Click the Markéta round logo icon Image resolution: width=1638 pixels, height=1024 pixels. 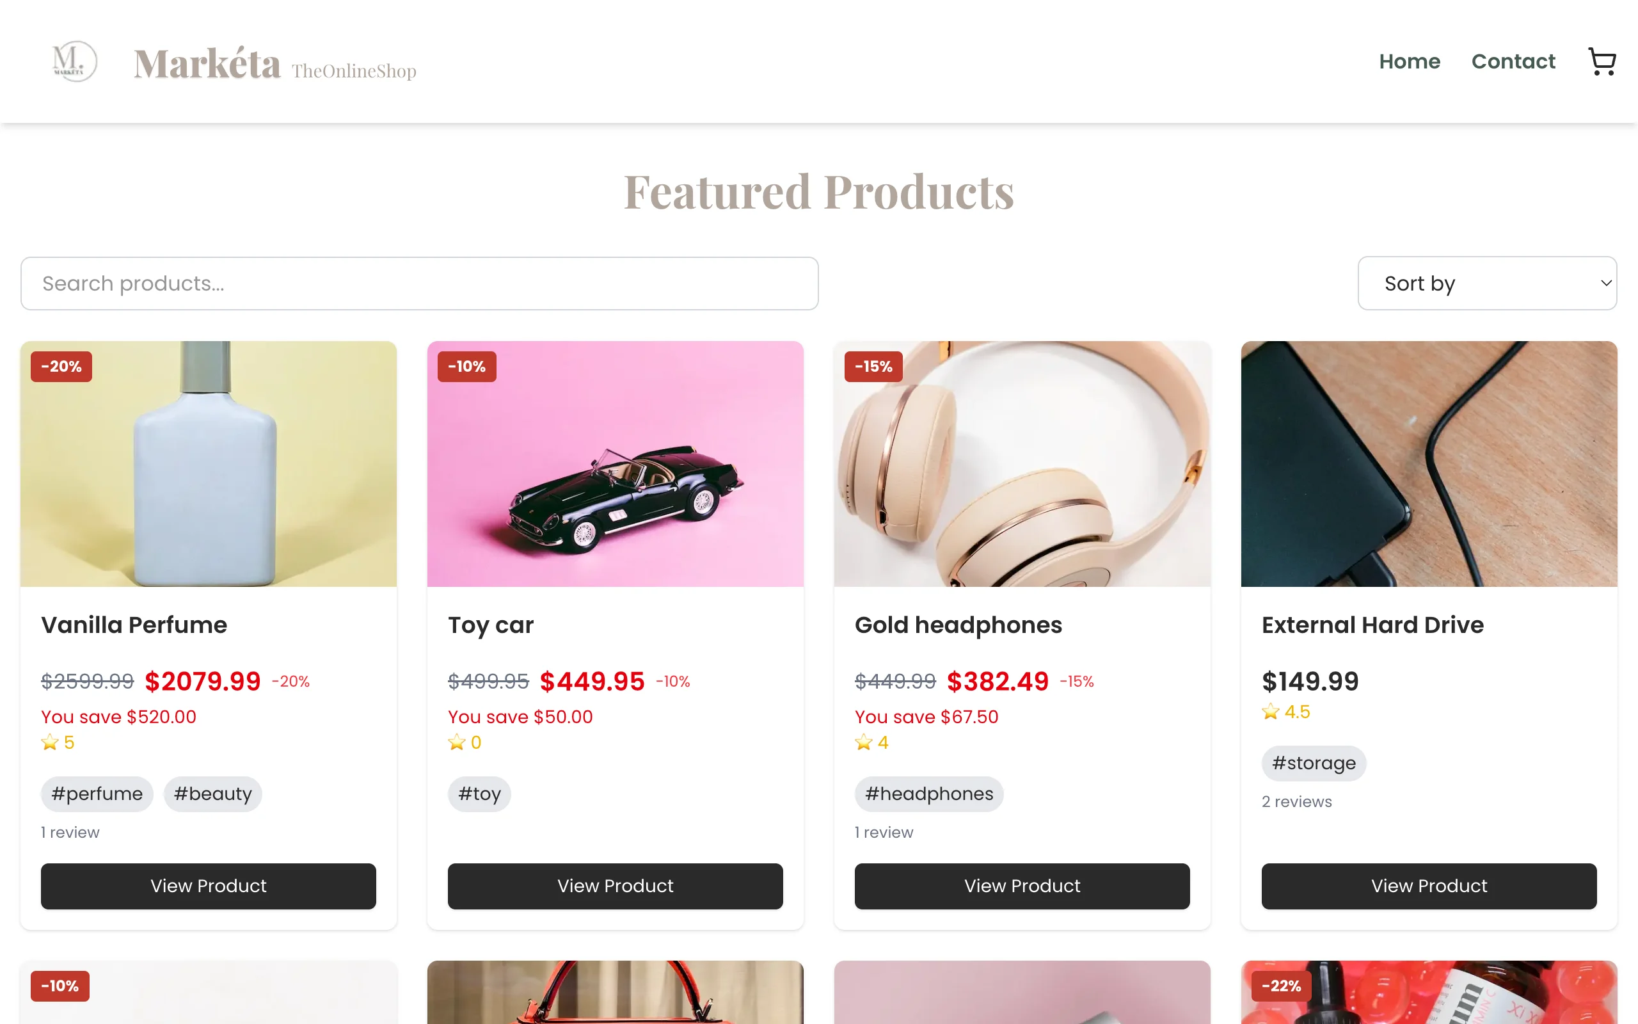[74, 61]
